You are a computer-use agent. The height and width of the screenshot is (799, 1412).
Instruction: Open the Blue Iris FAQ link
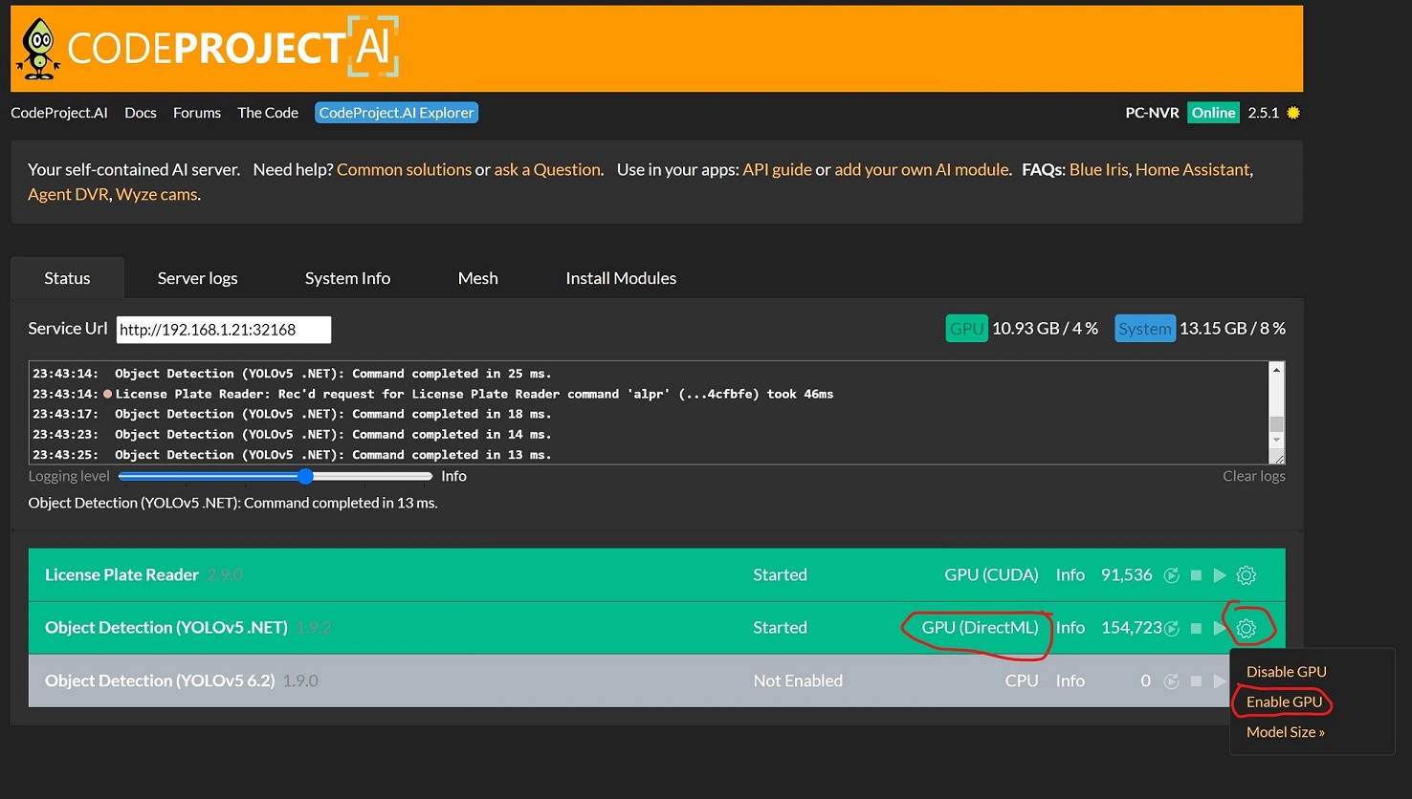point(1098,169)
